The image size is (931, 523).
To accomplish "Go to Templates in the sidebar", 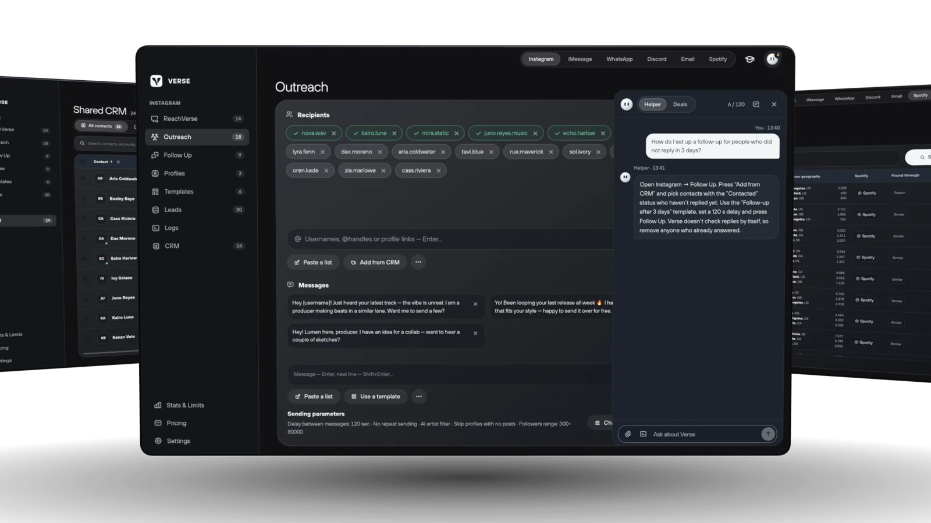I will click(197, 192).
